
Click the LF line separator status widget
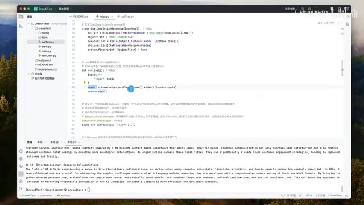[x=300, y=196]
